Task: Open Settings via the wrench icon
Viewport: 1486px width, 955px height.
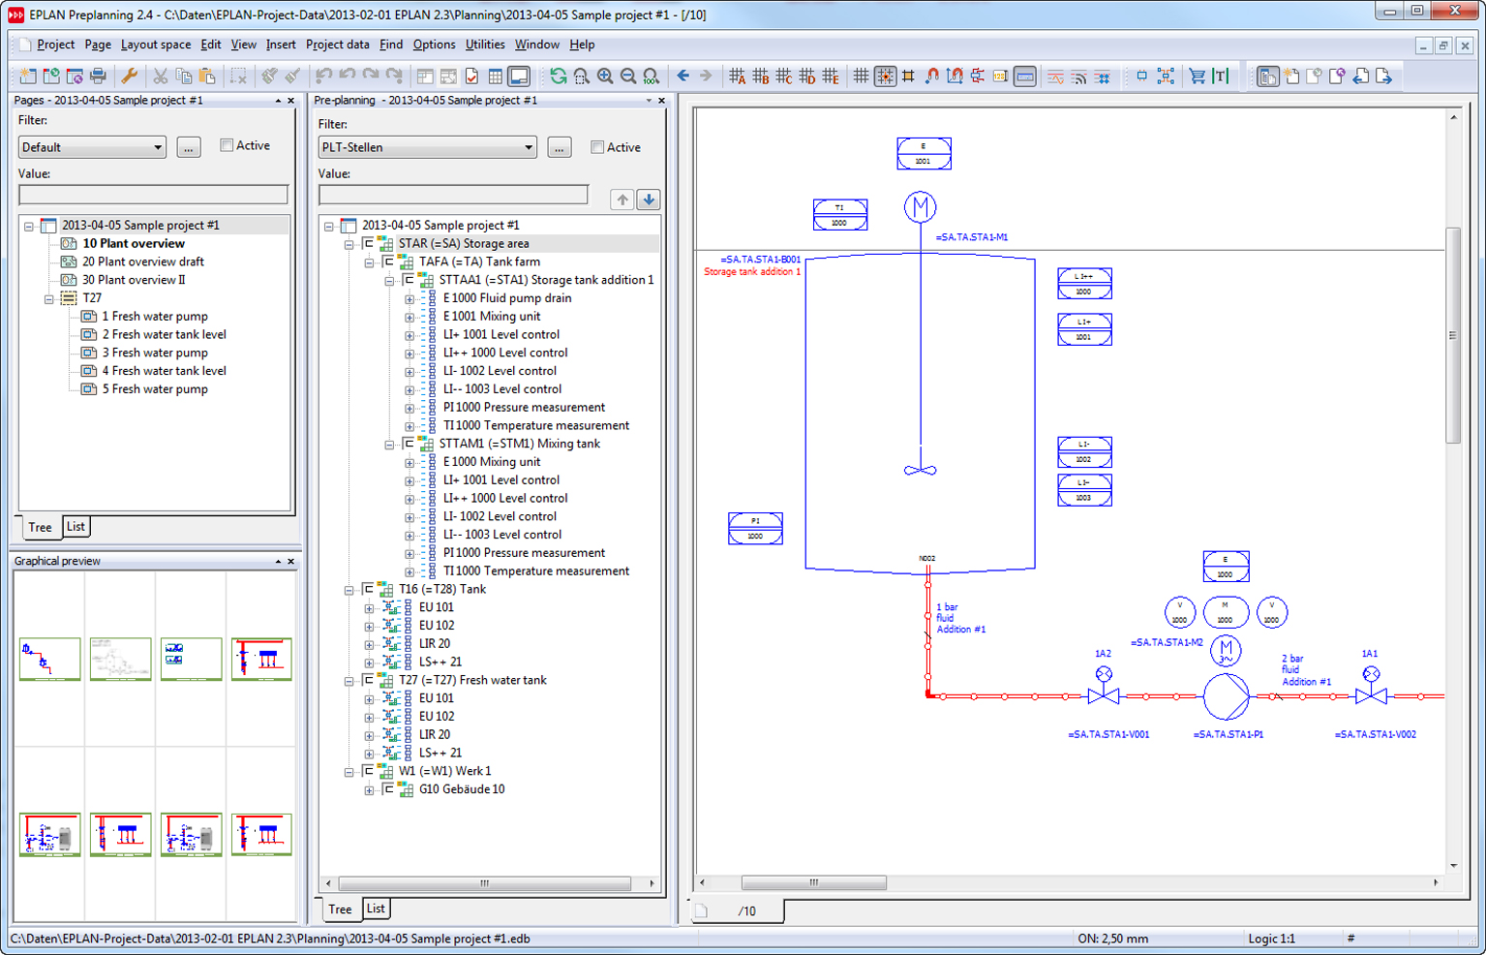Action: point(130,76)
